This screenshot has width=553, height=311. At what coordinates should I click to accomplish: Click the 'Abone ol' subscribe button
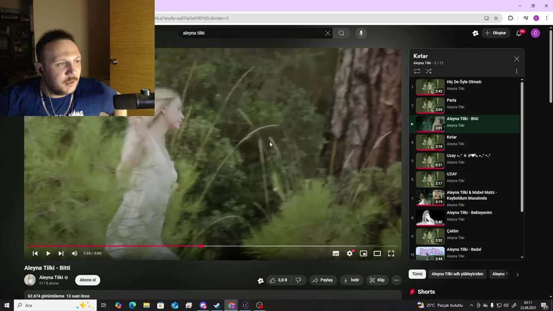pos(88,280)
